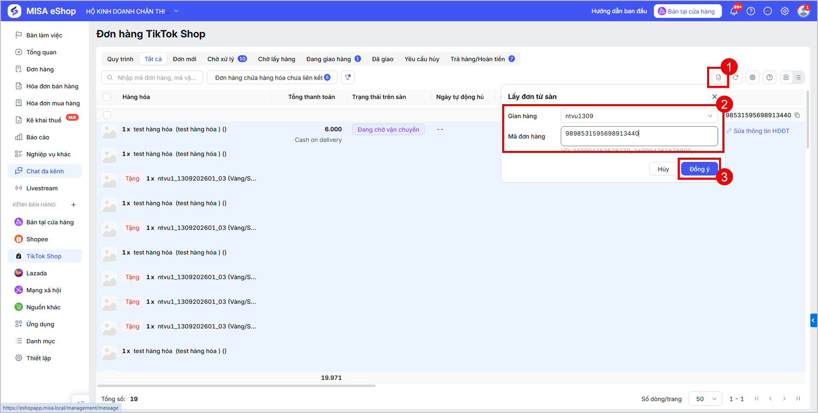This screenshot has height=413, width=818.
Task: Switch to the compact list view icon
Action: coord(798,77)
